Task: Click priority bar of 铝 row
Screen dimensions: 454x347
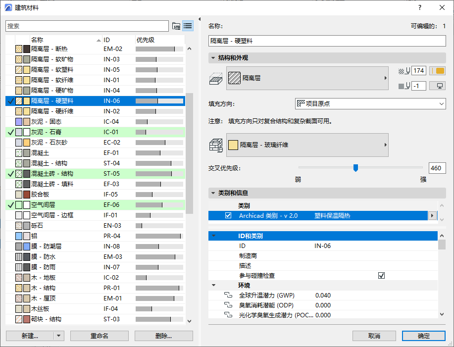Action: pos(159,236)
